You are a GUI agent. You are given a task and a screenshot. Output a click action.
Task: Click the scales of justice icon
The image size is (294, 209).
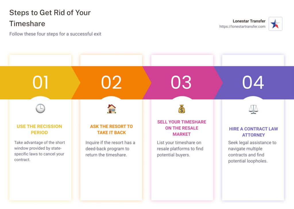(x=253, y=109)
